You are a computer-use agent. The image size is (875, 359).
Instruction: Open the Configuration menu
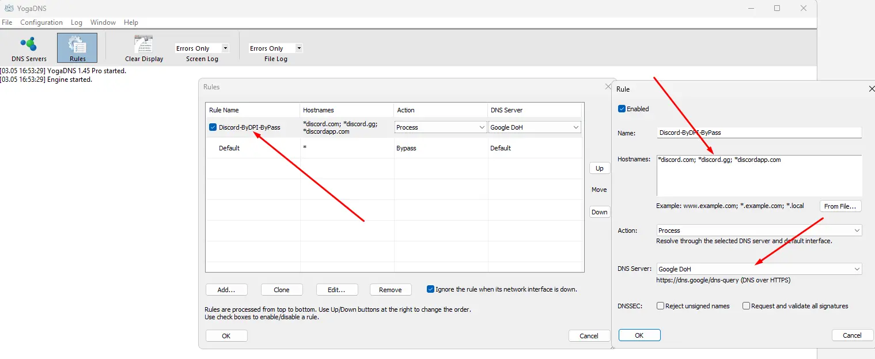click(41, 22)
